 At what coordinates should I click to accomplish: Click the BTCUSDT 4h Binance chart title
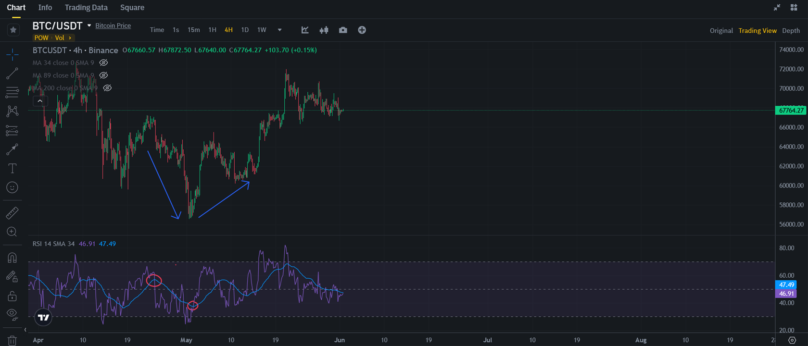(75, 50)
